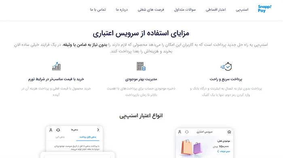
Task: Click the مدیریت بهتر موجودی heading
Action: tap(141, 79)
